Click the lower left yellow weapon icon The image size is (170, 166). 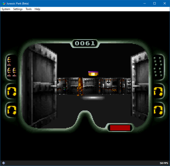(x=12, y=110)
